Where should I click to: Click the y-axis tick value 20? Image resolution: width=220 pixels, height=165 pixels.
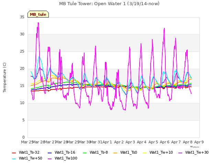click(22, 69)
